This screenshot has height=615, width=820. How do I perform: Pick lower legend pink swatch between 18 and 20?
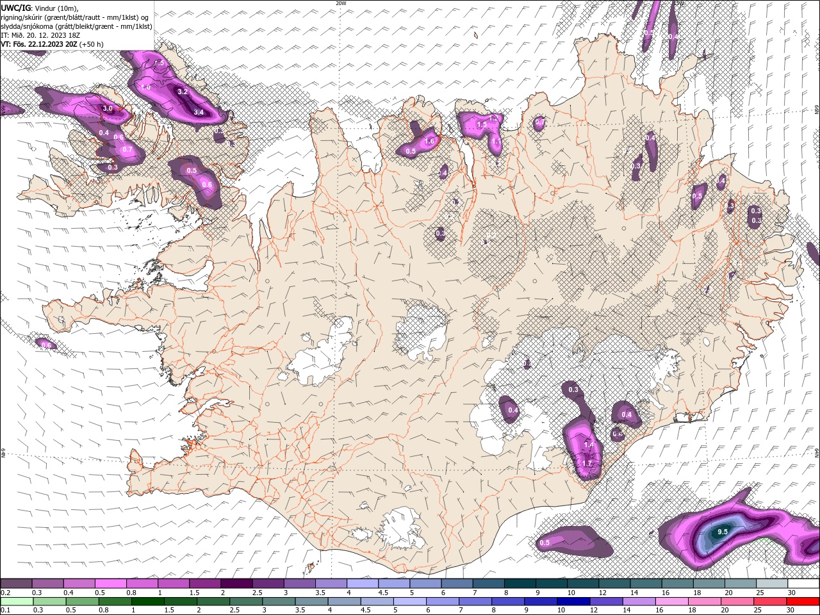[x=705, y=601]
